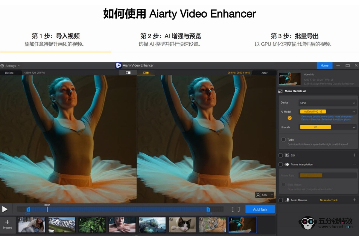Click info icon on the woman's face thumbnail
This screenshot has height=236, width=359.
111,220
